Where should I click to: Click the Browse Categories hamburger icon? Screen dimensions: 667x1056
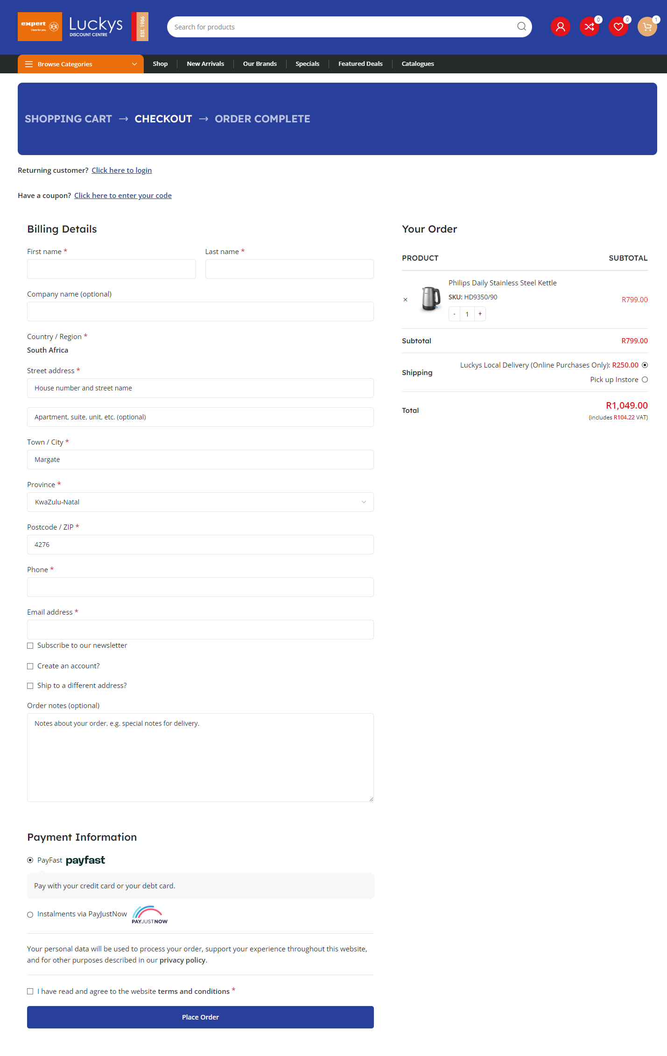29,64
